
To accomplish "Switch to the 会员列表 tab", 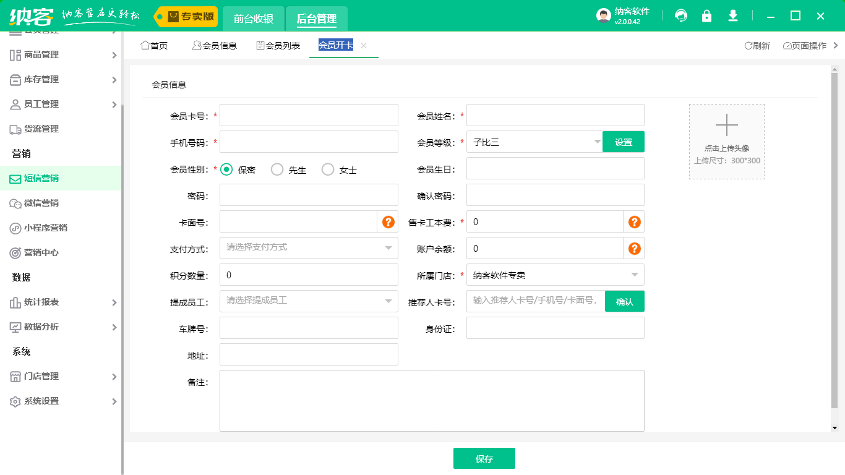I will point(278,46).
